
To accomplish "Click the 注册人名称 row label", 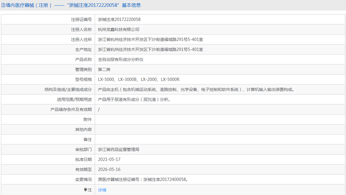I will pyautogui.click(x=81, y=30).
